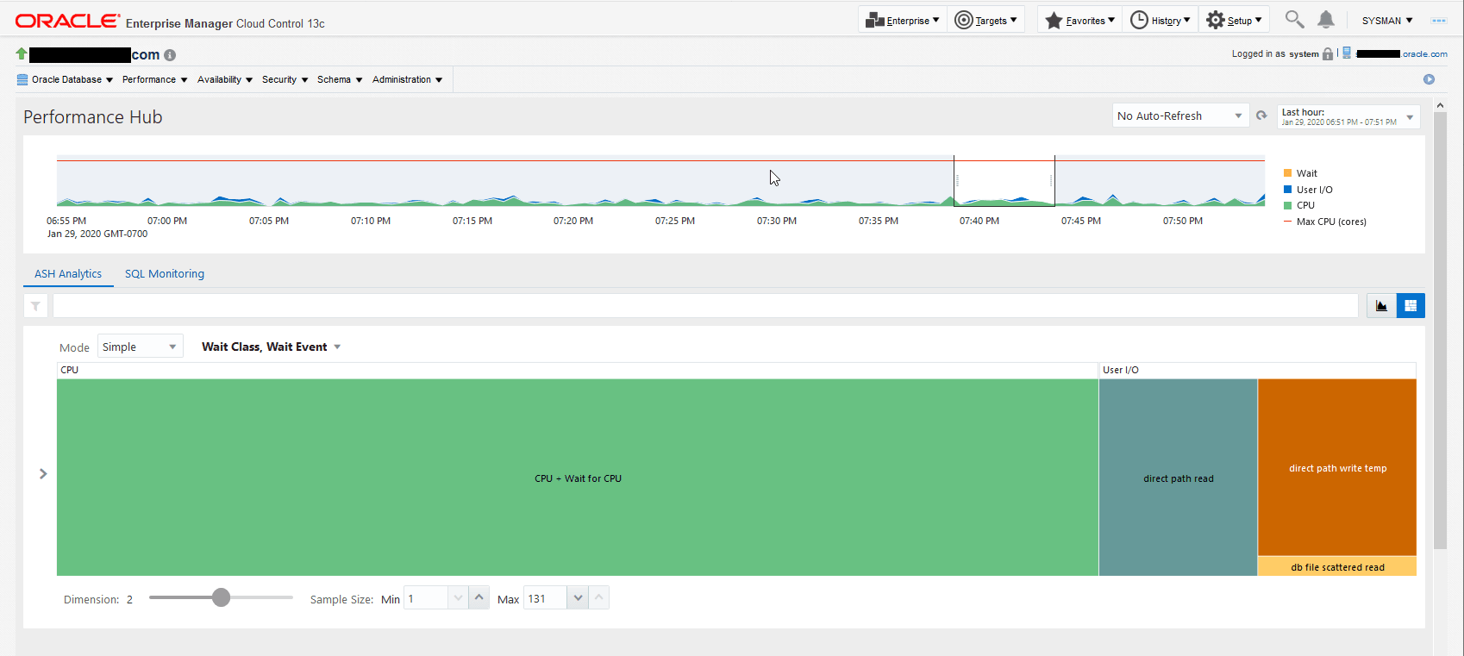Click the left handle of the timeline selection
This screenshot has width=1464, height=656.
957,181
